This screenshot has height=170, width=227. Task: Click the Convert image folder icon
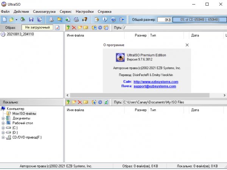[60, 19]
